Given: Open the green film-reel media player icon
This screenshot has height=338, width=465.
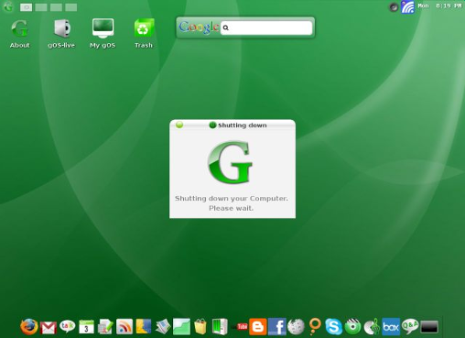Looking at the screenshot, I should pos(352,327).
